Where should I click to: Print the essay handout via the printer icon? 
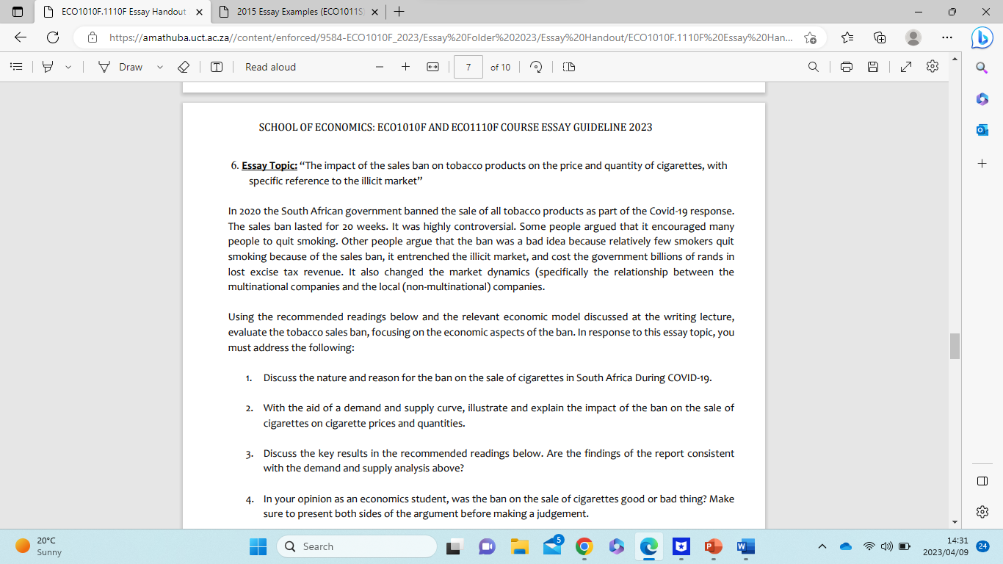[x=846, y=67]
